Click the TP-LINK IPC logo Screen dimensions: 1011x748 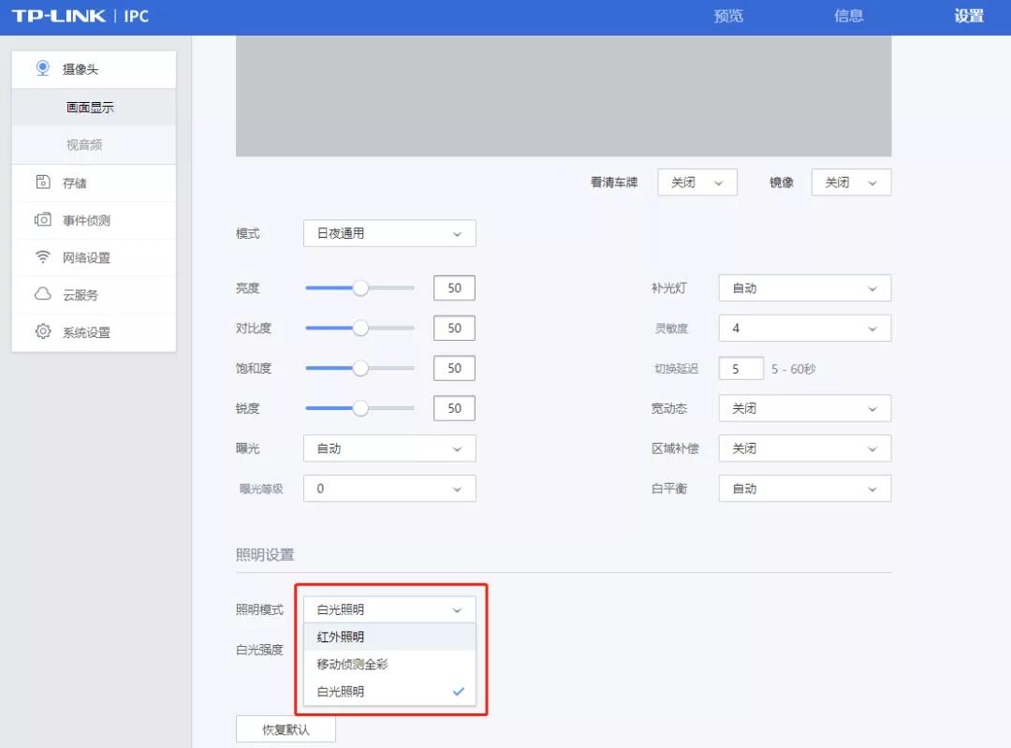click(x=81, y=17)
